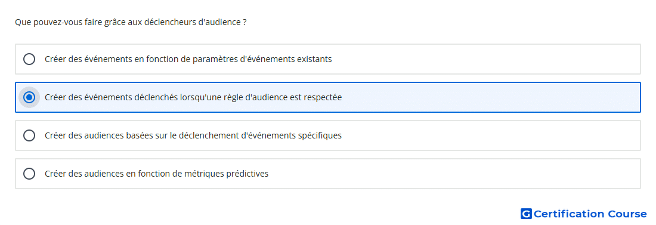Choose radio for 'déclenchement d'événements spécifiques' answer

click(x=29, y=135)
